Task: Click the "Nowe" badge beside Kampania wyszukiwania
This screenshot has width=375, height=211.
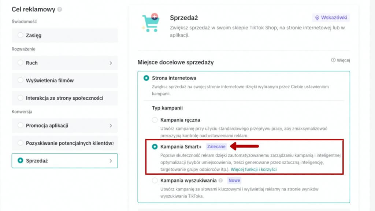Action: 234,181
